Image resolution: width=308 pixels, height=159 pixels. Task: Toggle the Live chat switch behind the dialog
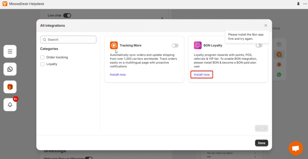point(67,15)
